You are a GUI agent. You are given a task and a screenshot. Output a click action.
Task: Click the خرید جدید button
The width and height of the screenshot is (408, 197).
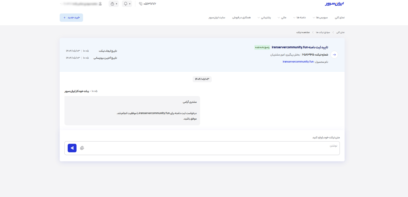[x=71, y=17]
